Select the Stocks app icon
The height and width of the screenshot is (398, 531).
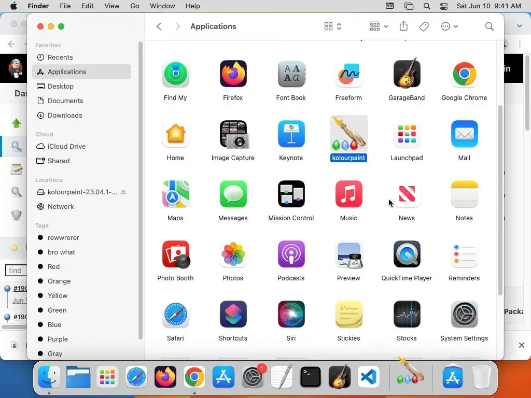pos(407,315)
